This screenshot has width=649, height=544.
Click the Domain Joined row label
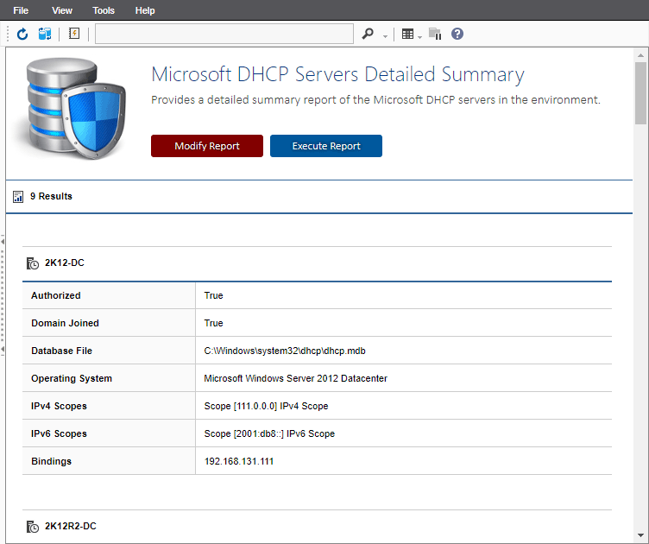pos(65,323)
